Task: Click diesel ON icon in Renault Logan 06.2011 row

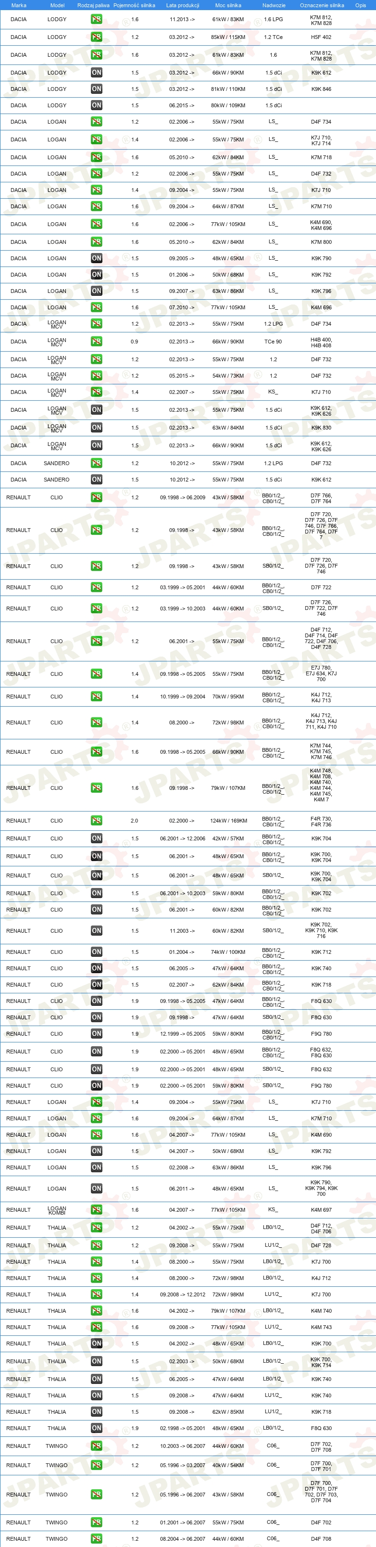Action: 96,1189
